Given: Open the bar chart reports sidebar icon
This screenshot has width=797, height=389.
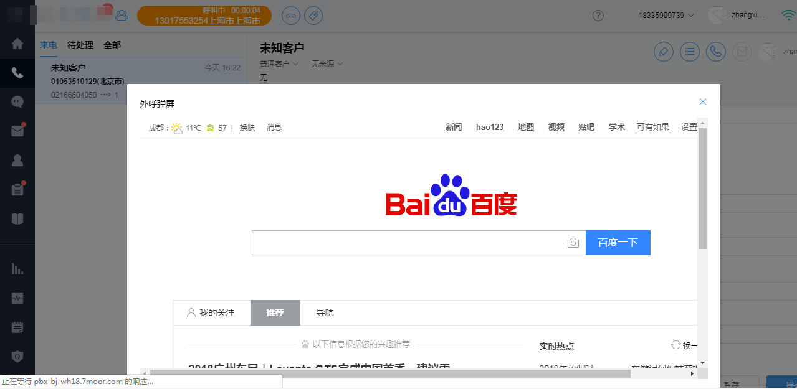Looking at the screenshot, I should 17,269.
